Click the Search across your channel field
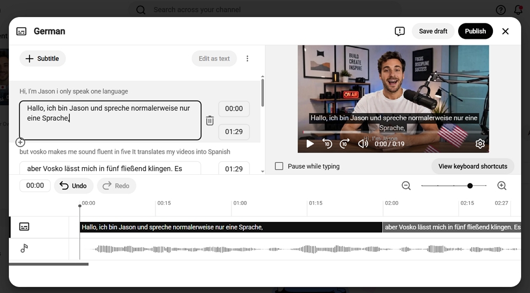 pos(264,10)
